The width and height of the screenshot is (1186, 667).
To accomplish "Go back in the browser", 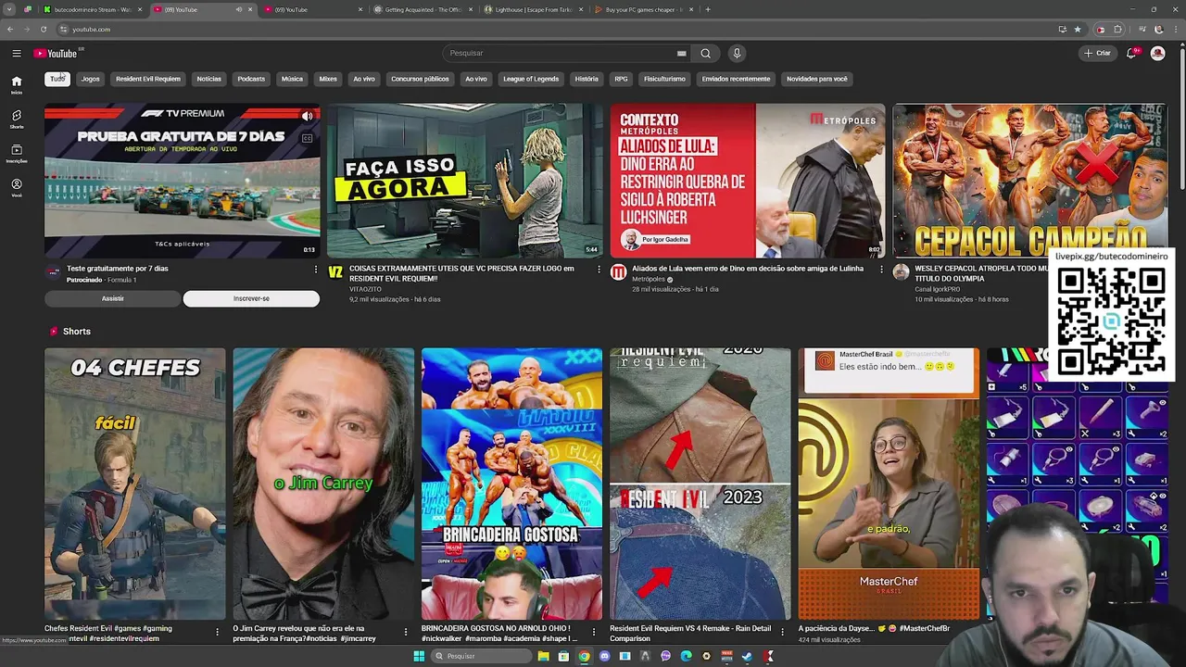I will coord(10,29).
